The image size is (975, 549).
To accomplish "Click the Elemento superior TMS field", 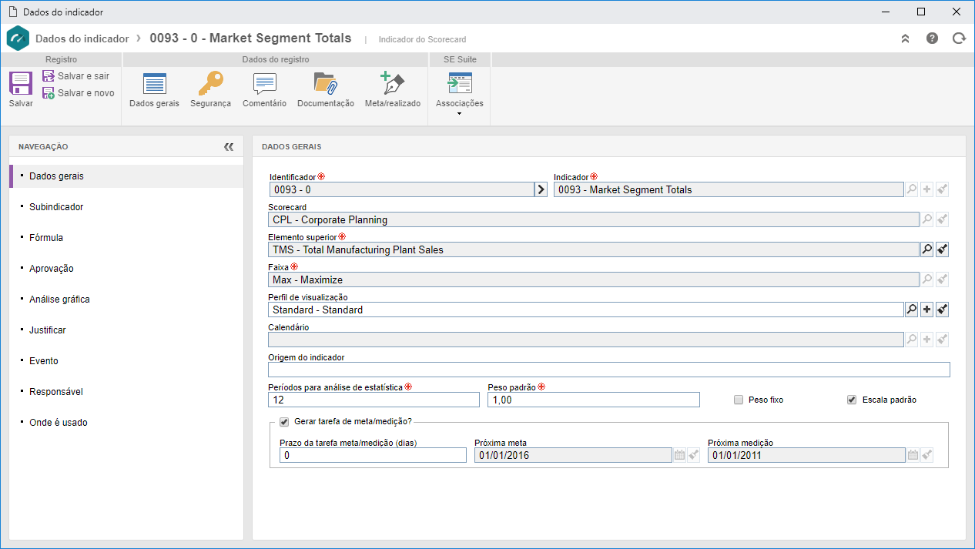I will click(x=594, y=249).
